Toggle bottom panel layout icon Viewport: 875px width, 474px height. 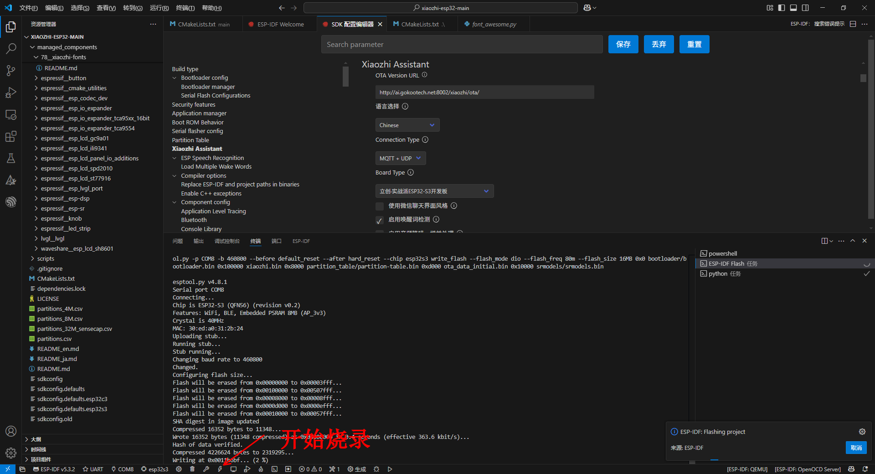pos(793,8)
